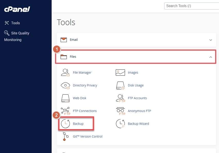Click the Files section header label
The height and width of the screenshot is (153, 219).
pyautogui.click(x=73, y=57)
